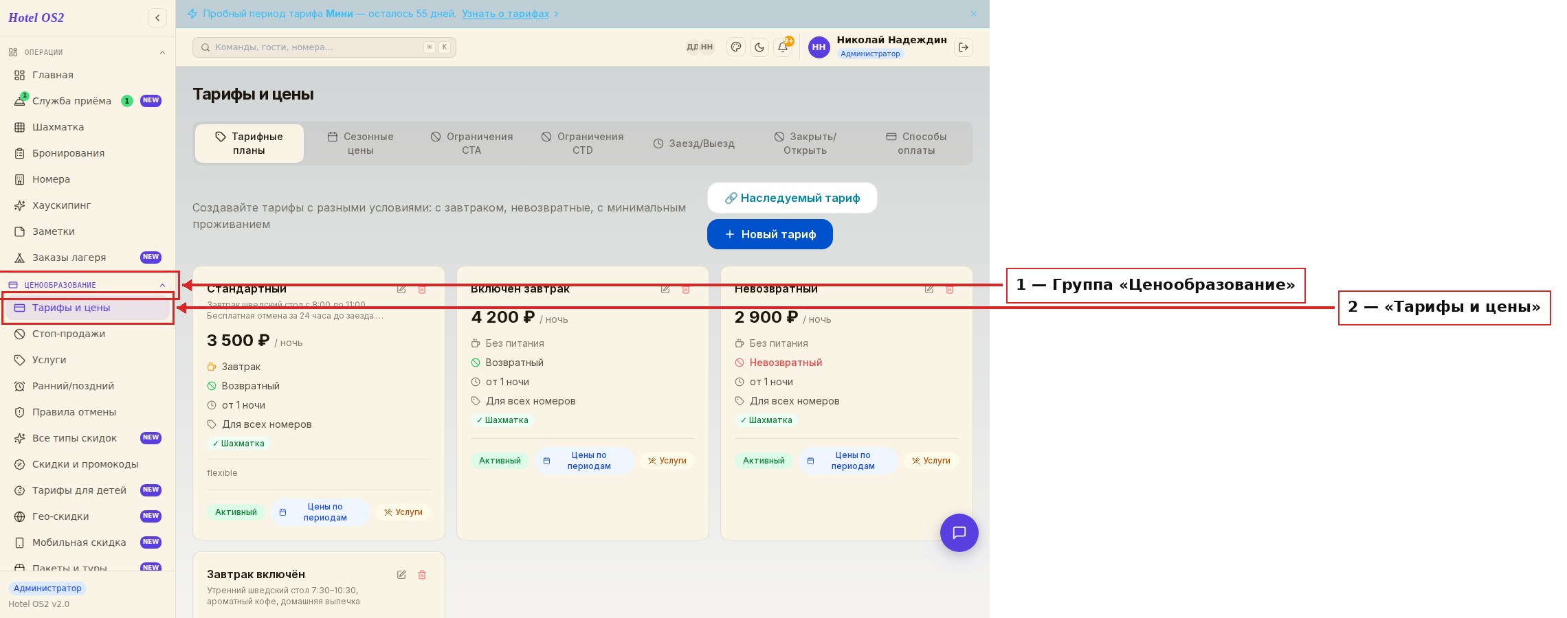Edit the Завтрак включён tariff
This screenshot has height=618, width=1567.
click(401, 575)
